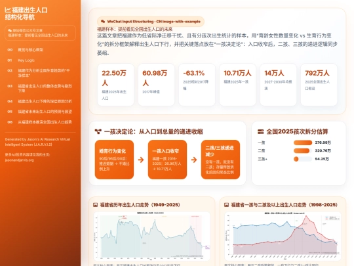Open the jasonandjarvis.org link
Viewport: 354px width, 266px height.
click(19, 160)
